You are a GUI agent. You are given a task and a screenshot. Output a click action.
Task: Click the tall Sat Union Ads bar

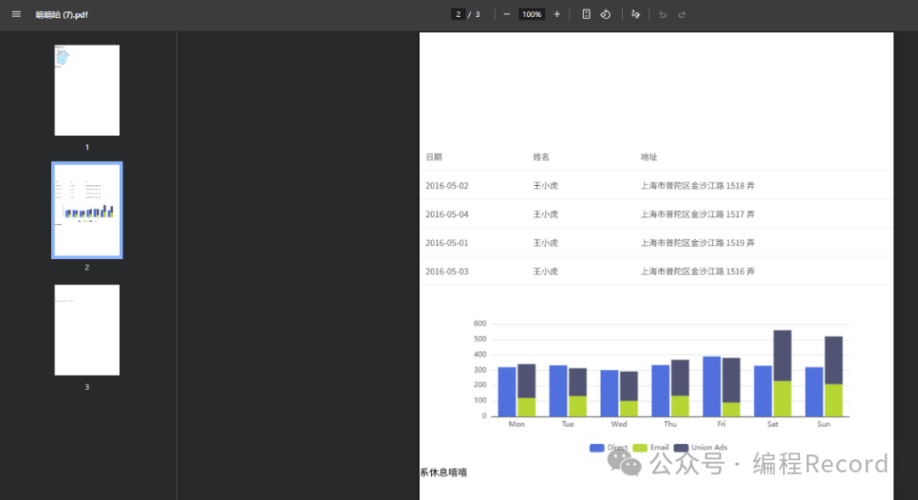tap(782, 355)
